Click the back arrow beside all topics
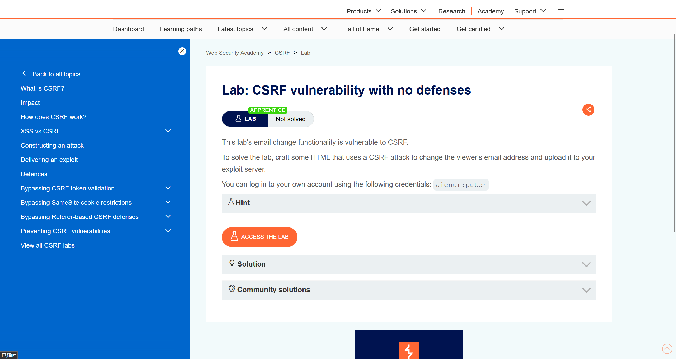Image resolution: width=676 pixels, height=359 pixels. pyautogui.click(x=24, y=73)
